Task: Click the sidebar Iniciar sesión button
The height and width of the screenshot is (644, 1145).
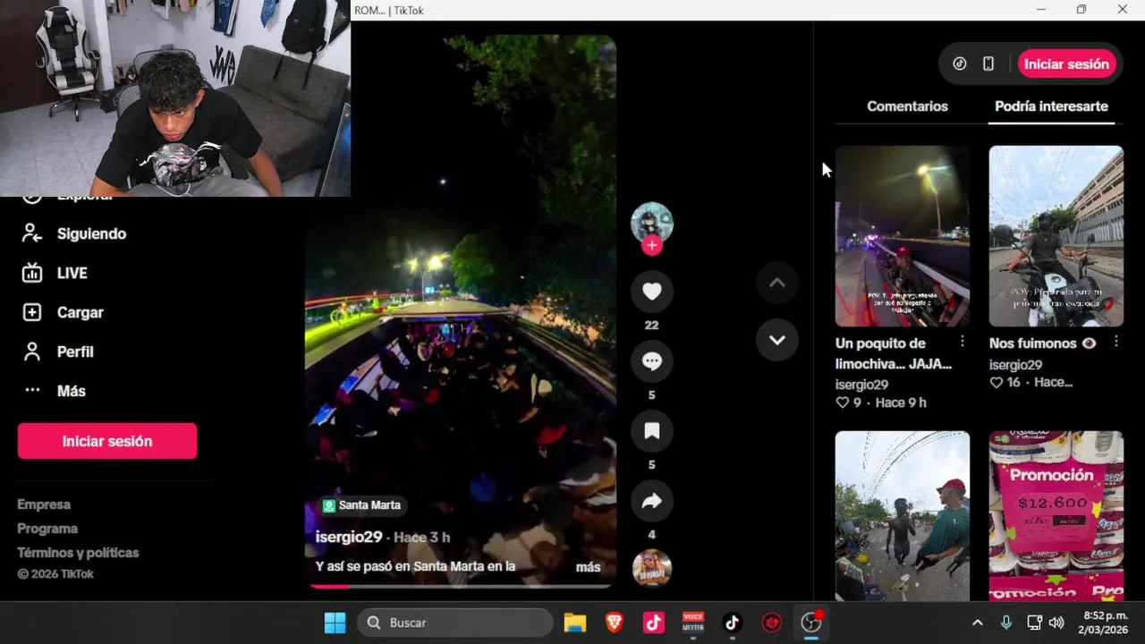Action: (x=107, y=441)
